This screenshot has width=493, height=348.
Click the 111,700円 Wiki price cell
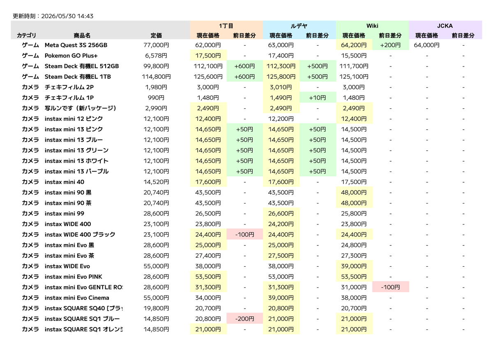tap(354, 66)
